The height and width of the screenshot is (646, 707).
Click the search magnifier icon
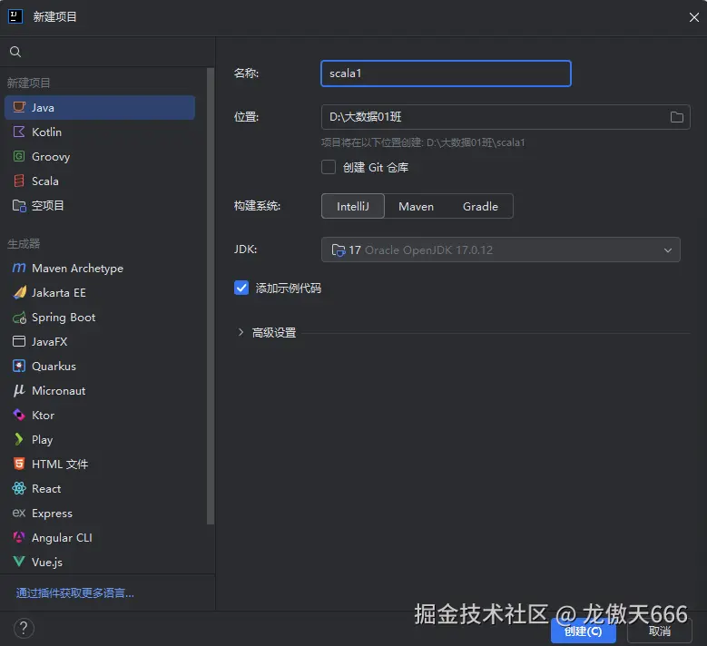pos(15,52)
